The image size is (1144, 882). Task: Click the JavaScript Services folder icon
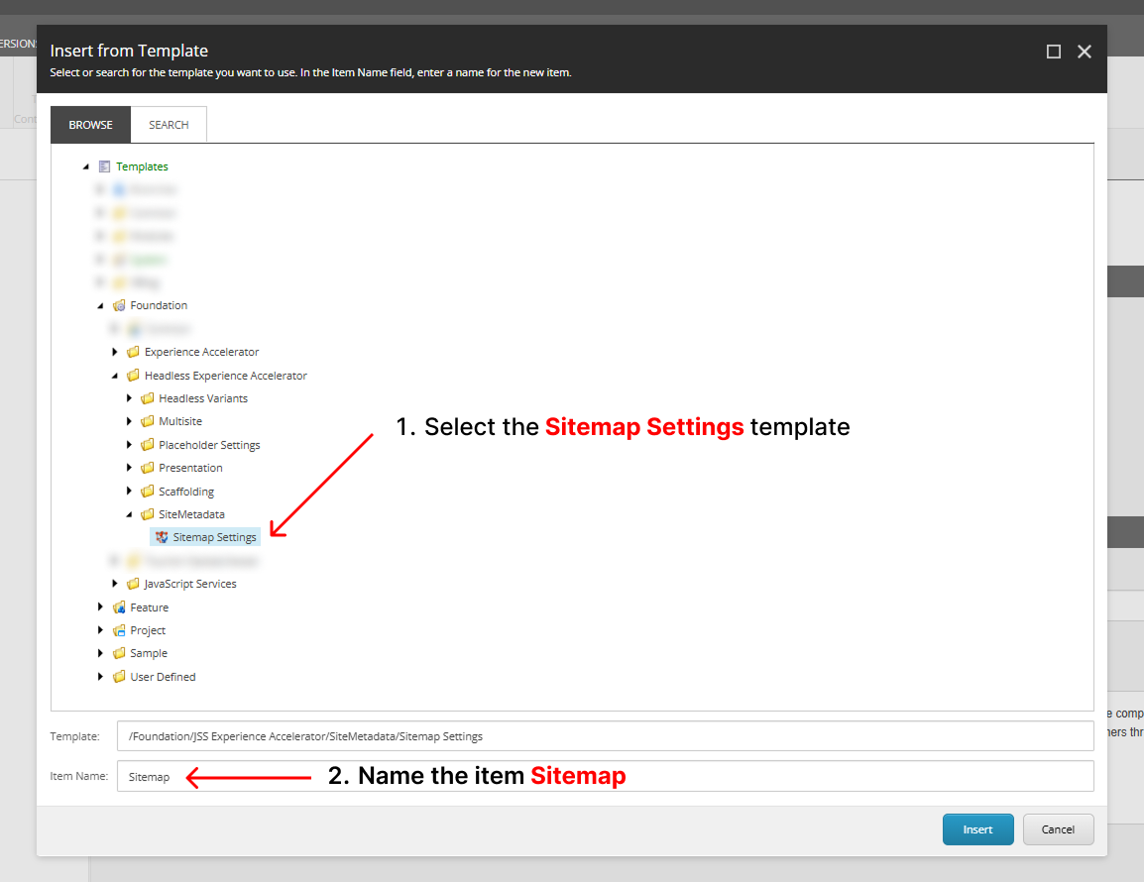point(133,584)
